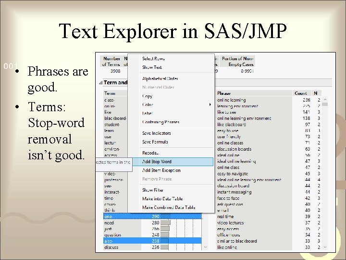Select phrase 'similar to blackboard'
The height and width of the screenshot is (260, 346).
coord(237,241)
